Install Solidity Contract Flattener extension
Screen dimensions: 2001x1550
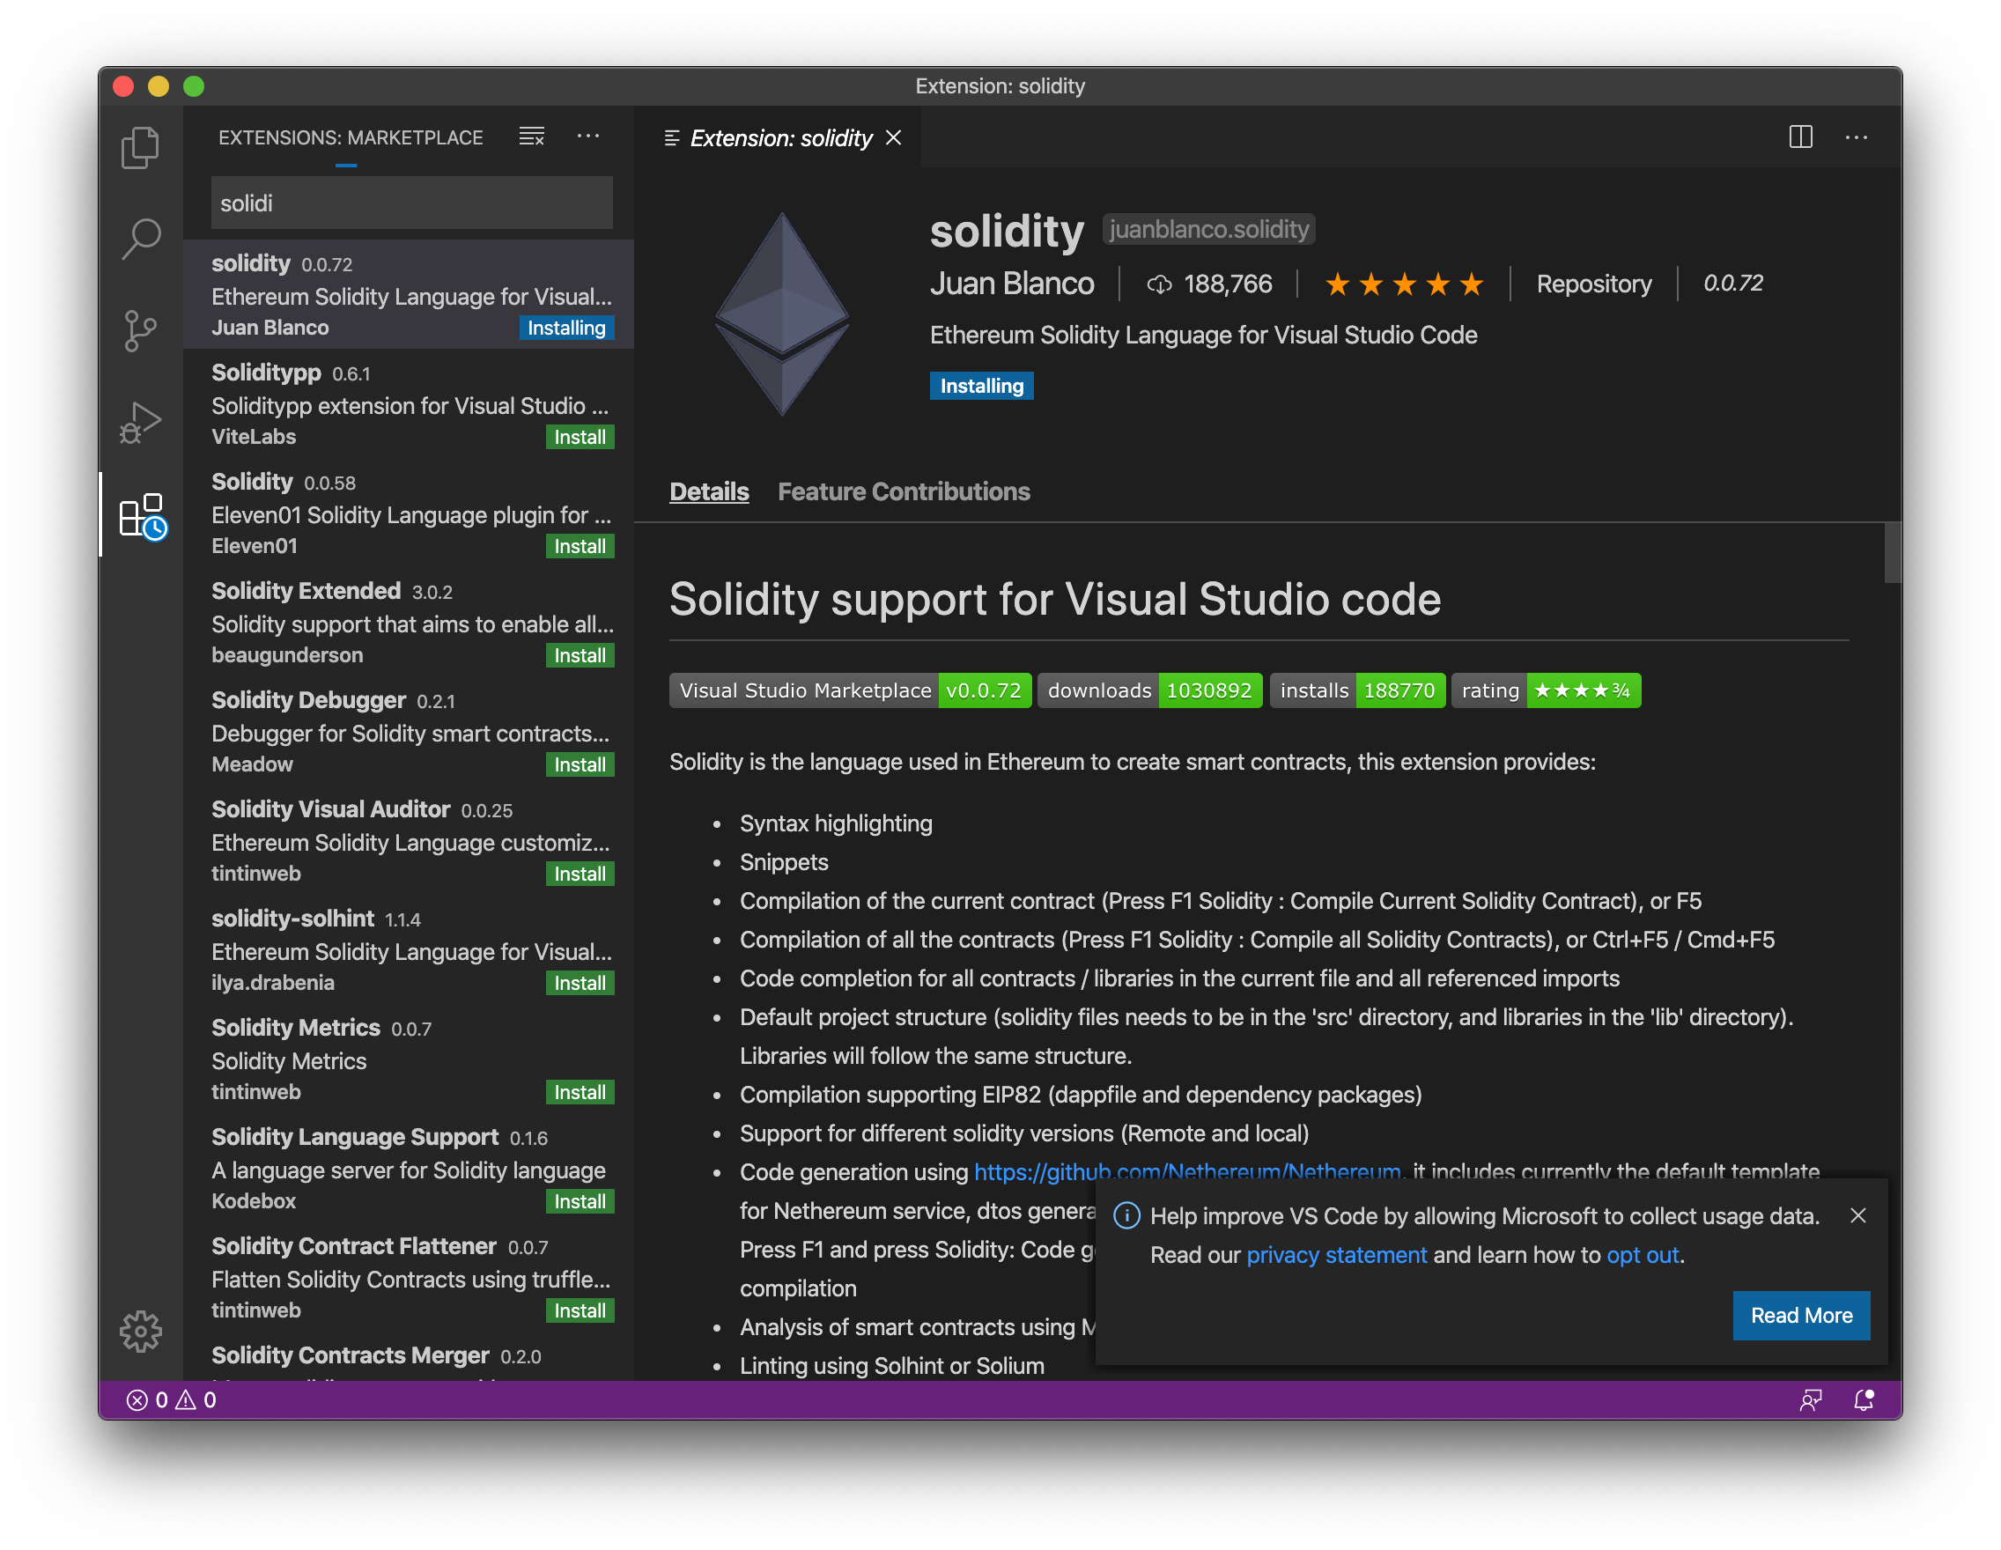coord(580,1310)
